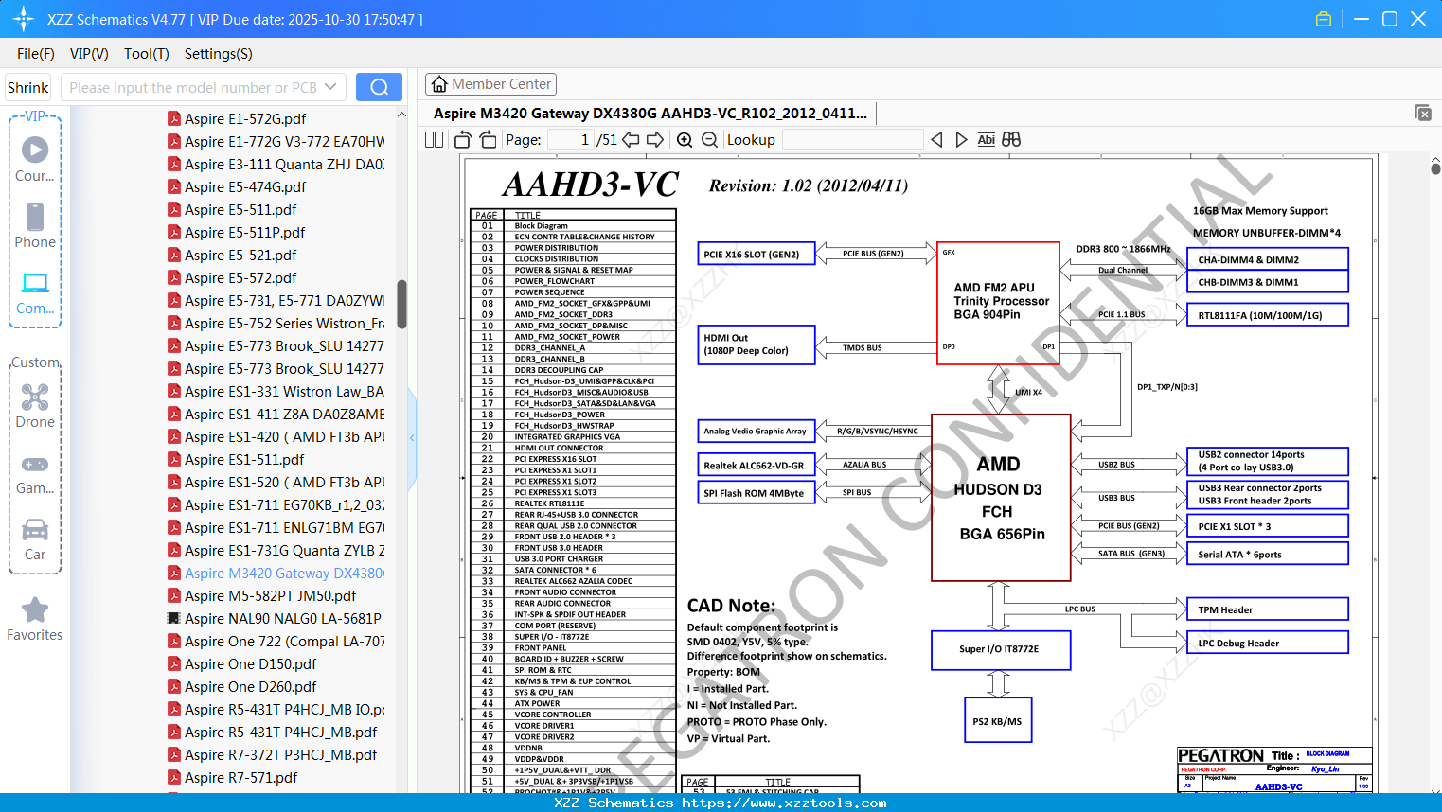Click the binoculars search icon
Screen dimensions: 1442x812
[1011, 140]
